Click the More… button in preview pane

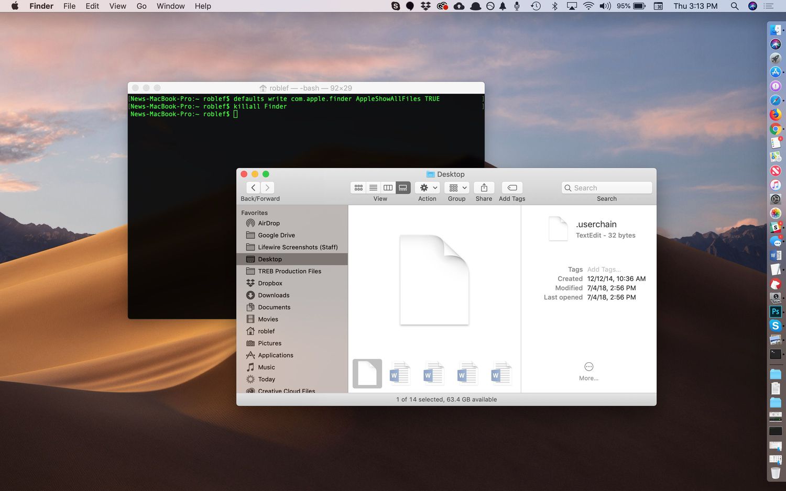click(x=588, y=367)
